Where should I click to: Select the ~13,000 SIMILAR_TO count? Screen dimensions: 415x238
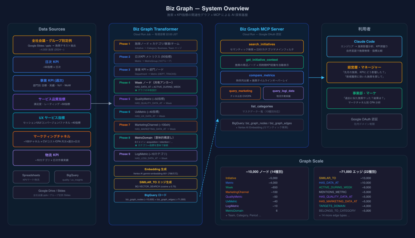point(365,178)
